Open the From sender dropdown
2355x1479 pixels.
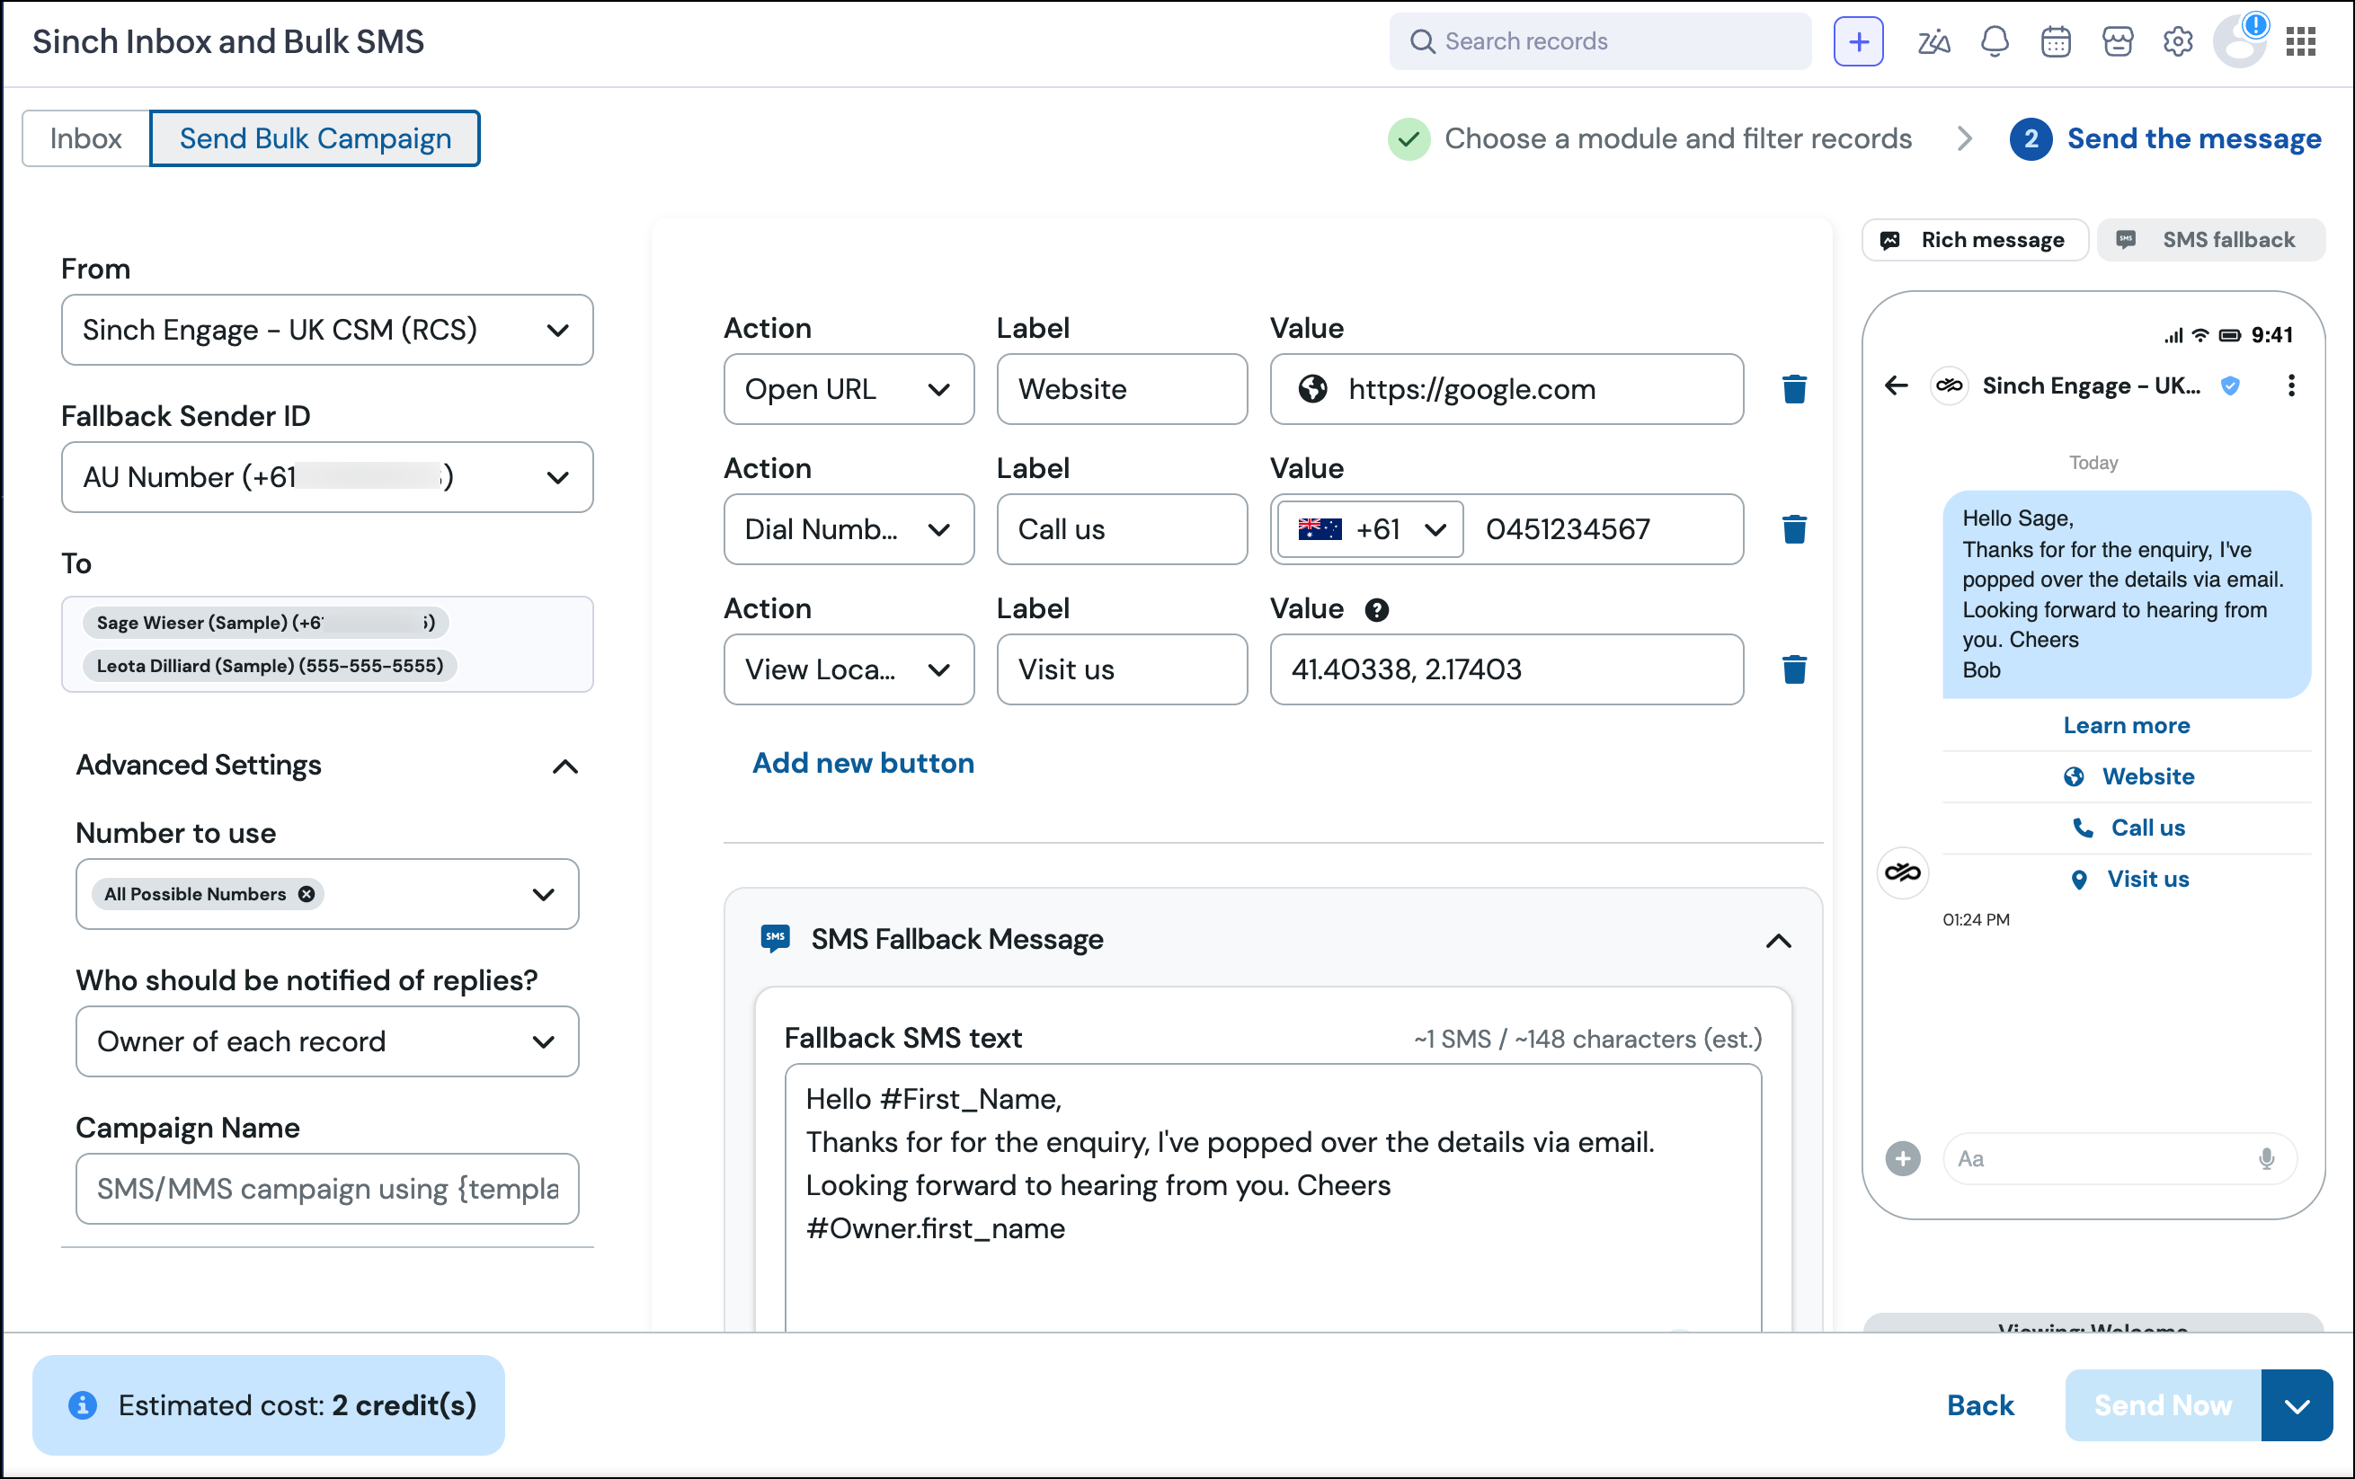326,330
